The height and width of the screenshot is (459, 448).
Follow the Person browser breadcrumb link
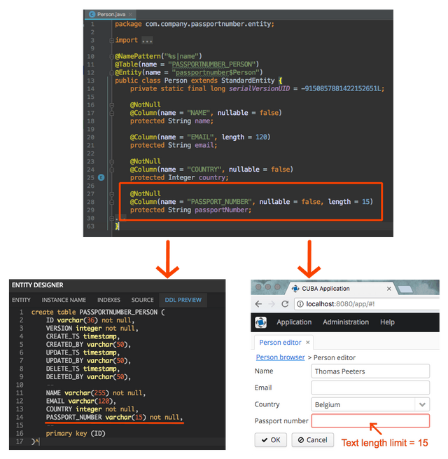coord(280,357)
